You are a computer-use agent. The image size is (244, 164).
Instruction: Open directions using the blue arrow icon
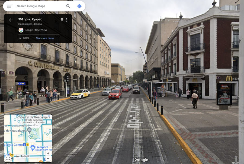[x=79, y=6]
